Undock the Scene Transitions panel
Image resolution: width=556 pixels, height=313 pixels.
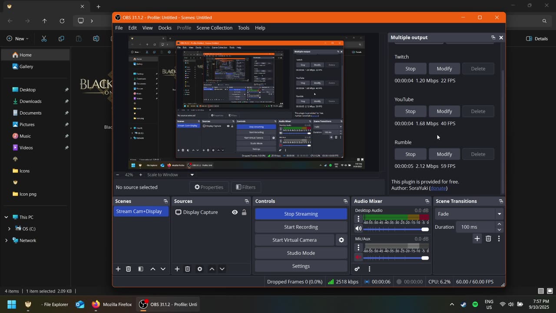pos(501,201)
